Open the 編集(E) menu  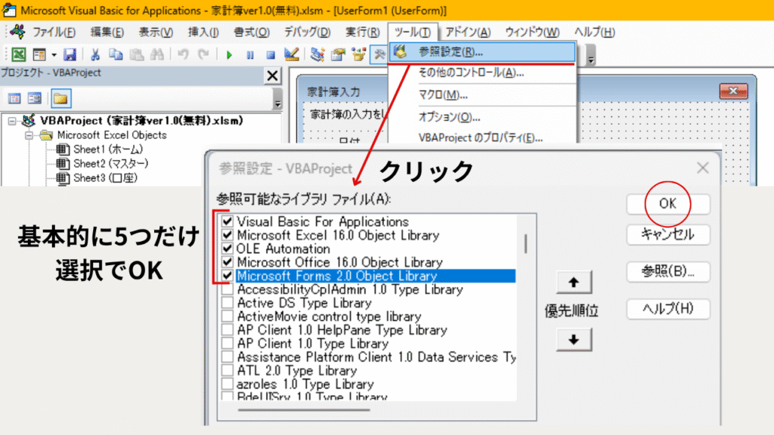pyautogui.click(x=107, y=32)
